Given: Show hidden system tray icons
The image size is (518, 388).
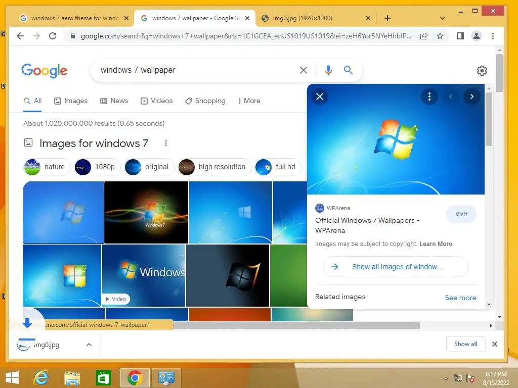Looking at the screenshot, I should pos(446,378).
